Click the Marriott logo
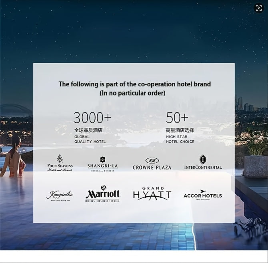268x263 pixels. pyautogui.click(x=102, y=194)
